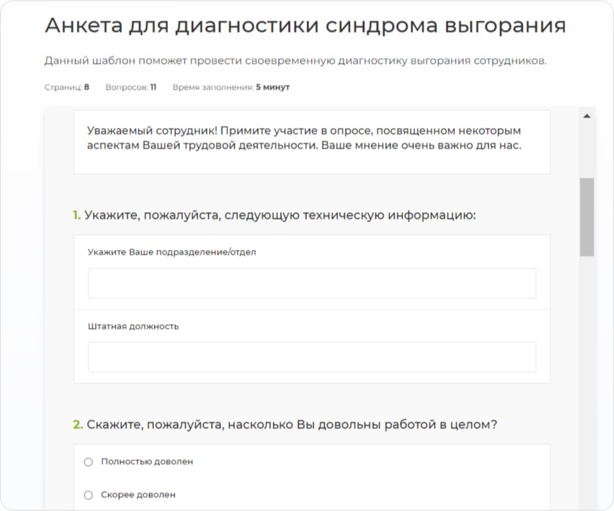This screenshot has height=511, width=614.
Task: Select the 'Полностью доволен' radio option
Action: tap(88, 462)
